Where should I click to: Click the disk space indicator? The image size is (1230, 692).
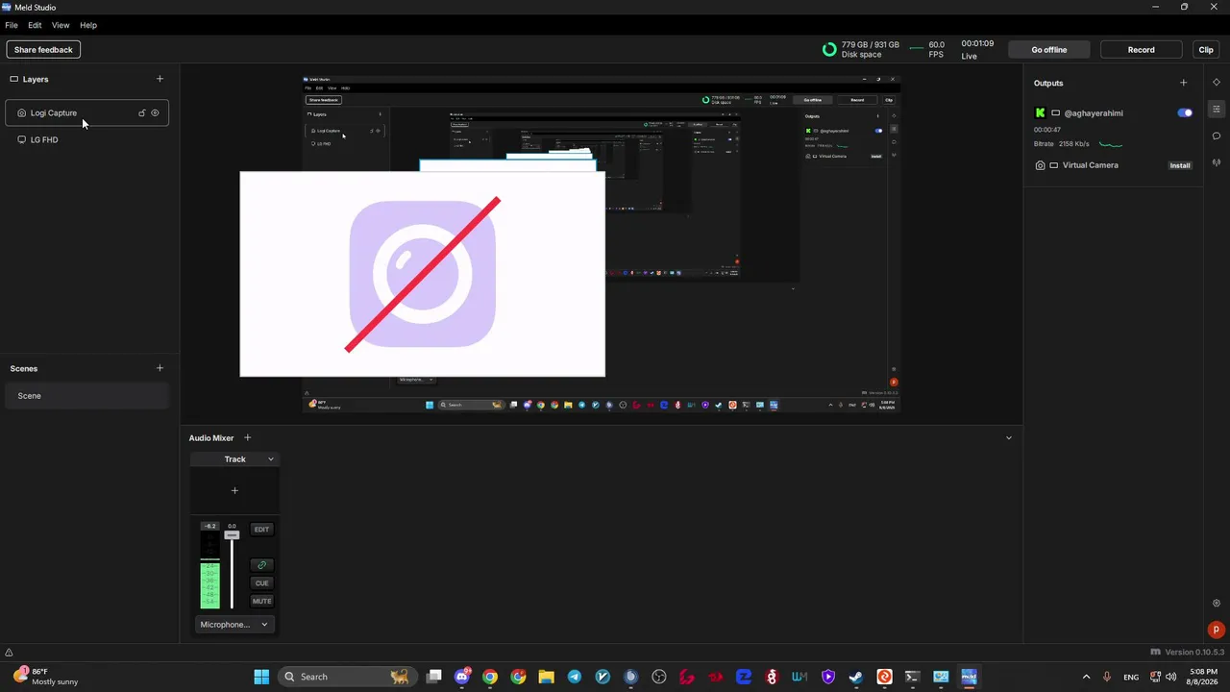click(861, 49)
